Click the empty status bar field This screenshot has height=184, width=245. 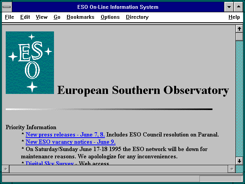(221, 179)
